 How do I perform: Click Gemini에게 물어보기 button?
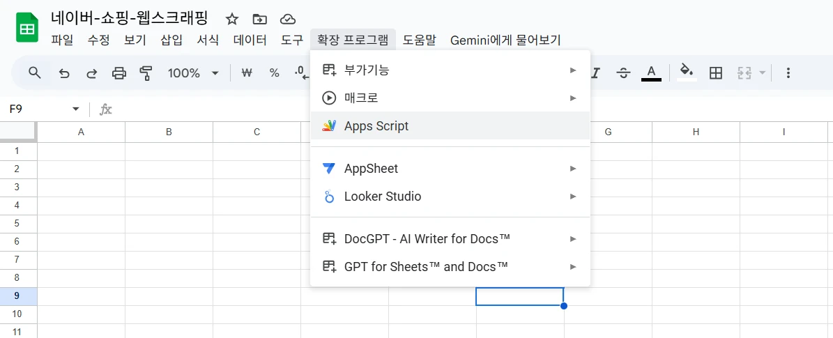click(505, 40)
